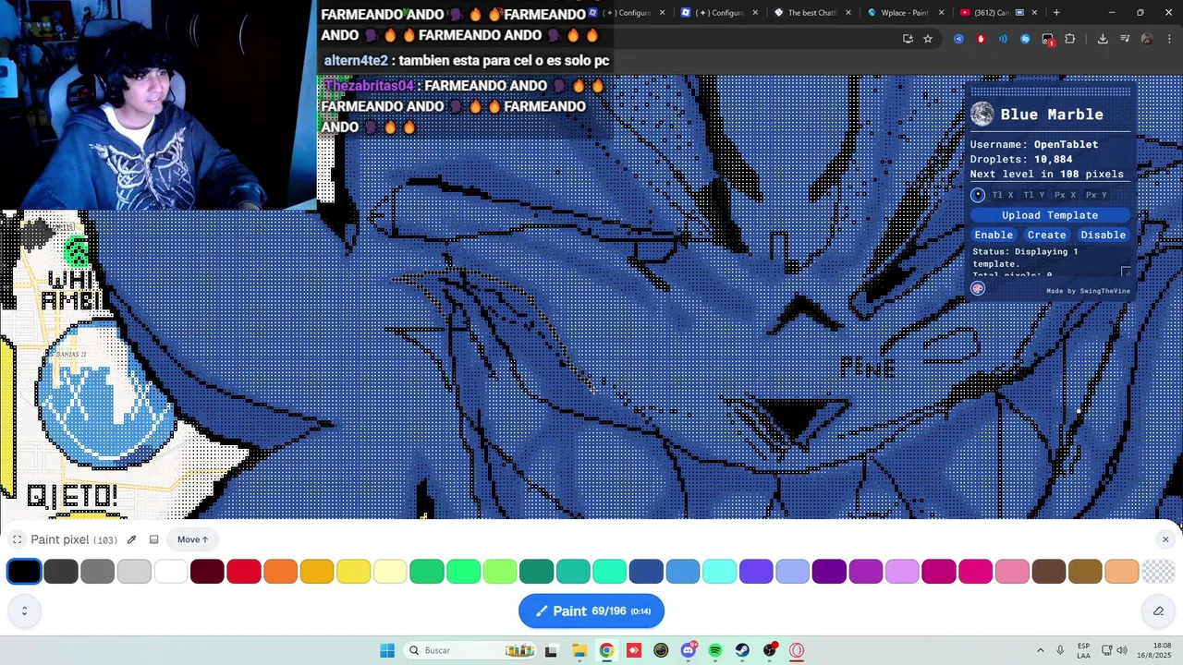1183x665 pixels.
Task: Close the Wplace - Paint tab
Action: click(942, 12)
